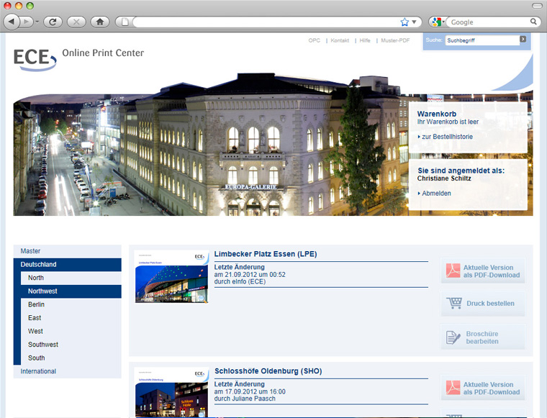
Task: Submit the site search with the arrow button
Action: pyautogui.click(x=523, y=40)
